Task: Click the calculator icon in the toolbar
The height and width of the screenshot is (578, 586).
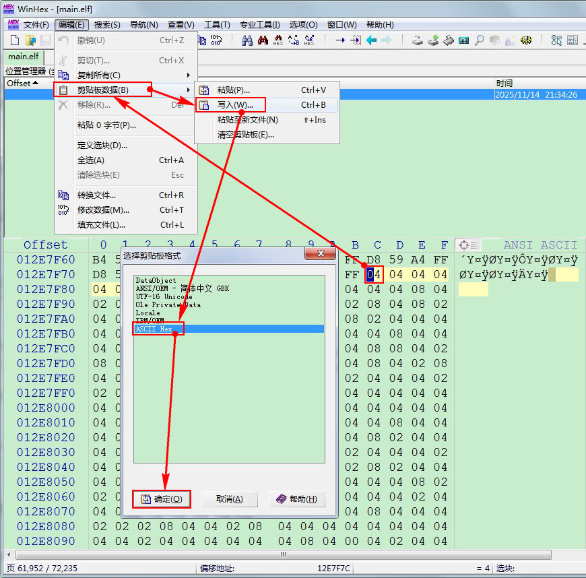Action: pos(463,40)
